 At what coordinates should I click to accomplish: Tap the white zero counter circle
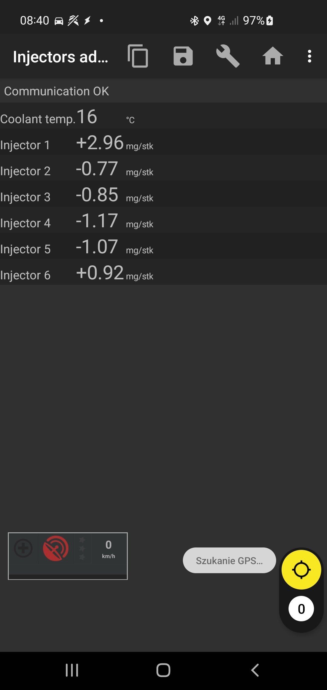click(301, 609)
